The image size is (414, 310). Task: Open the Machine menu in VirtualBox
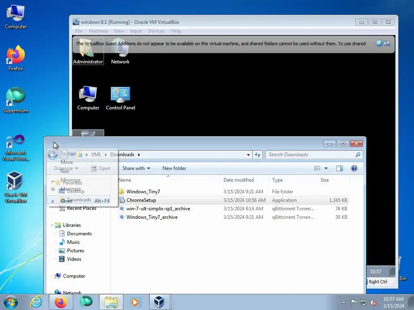click(98, 31)
